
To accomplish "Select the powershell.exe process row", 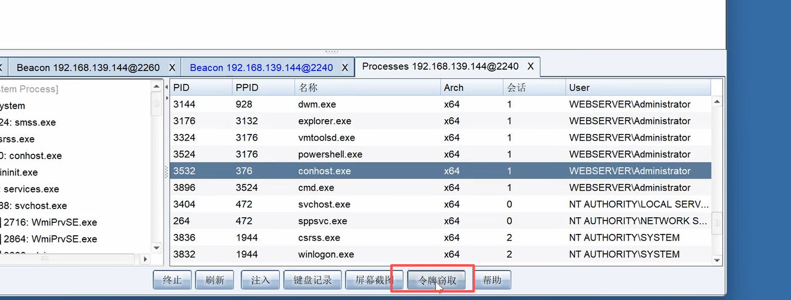I will [440, 154].
